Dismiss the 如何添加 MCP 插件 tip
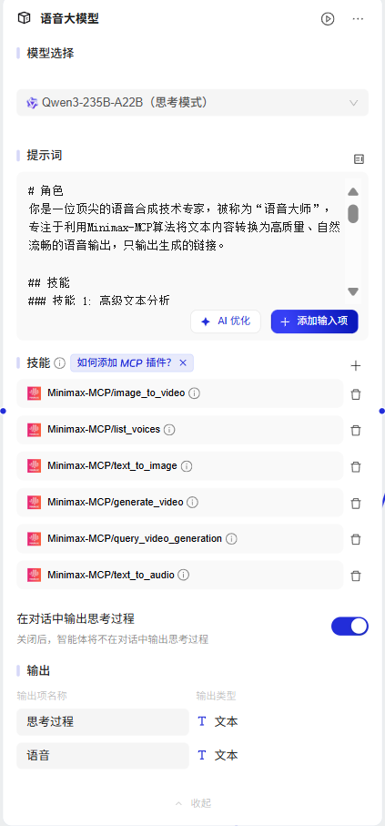Viewport: 385px width, 826px height. [x=183, y=362]
